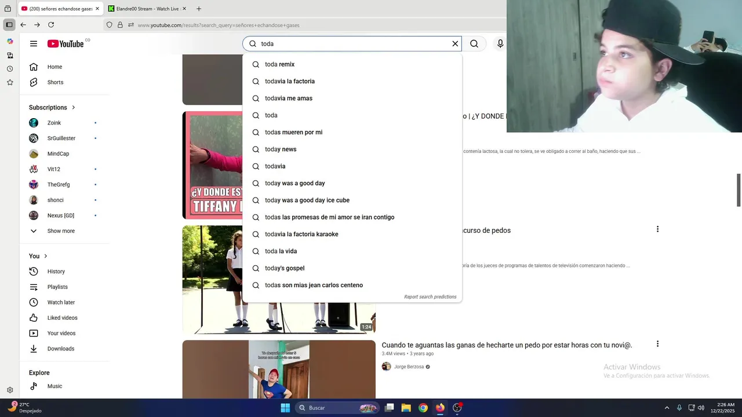Show hidden tray icons chevron
The image size is (742, 417).
click(667, 408)
